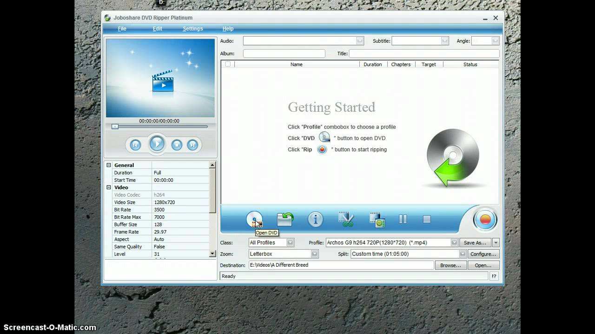595x334 pixels.
Task: Click the Duration column header
Action: 373,64
